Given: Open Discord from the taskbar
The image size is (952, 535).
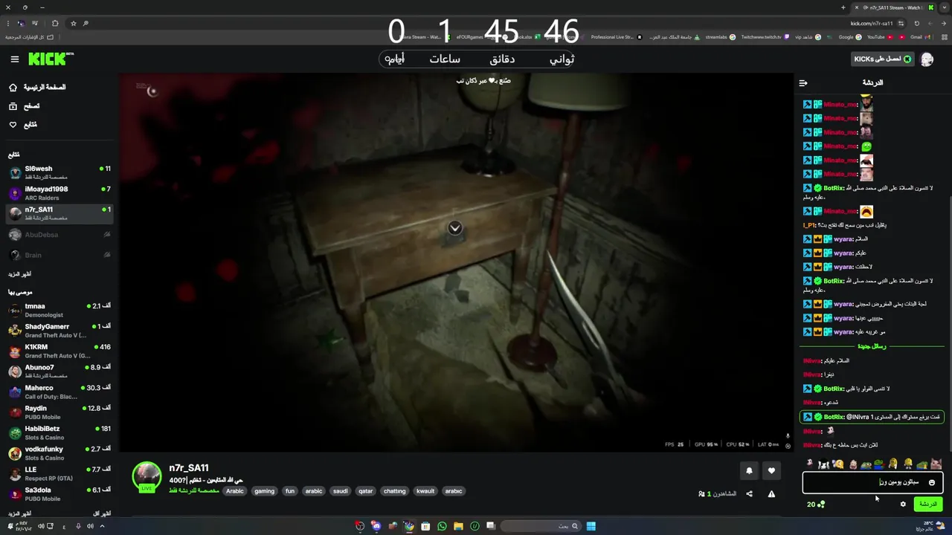Looking at the screenshot, I should pos(376,526).
